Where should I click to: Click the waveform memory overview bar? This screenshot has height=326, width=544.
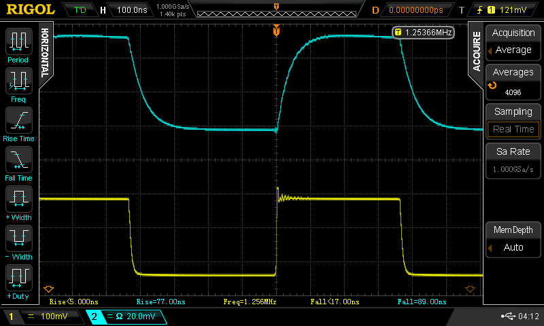[277, 14]
